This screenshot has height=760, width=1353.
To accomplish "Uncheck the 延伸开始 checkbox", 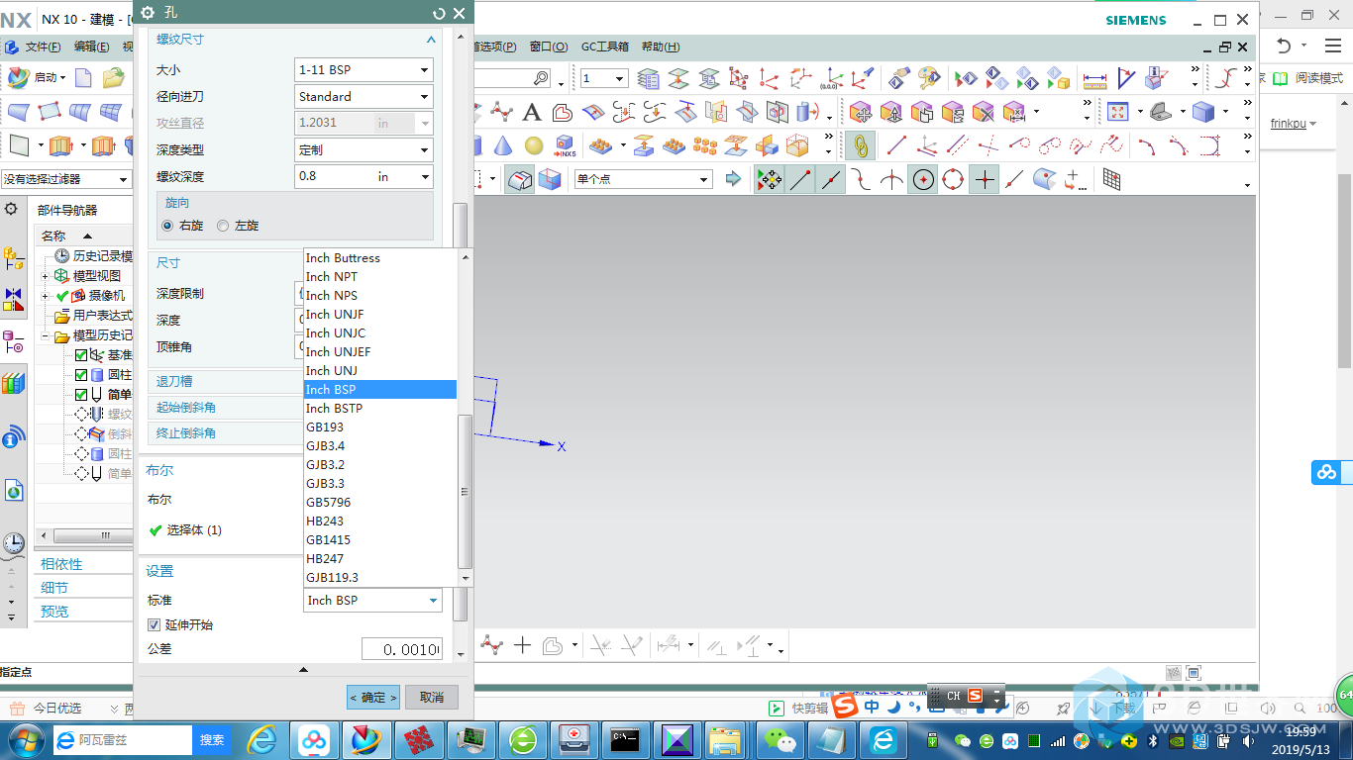I will (154, 624).
